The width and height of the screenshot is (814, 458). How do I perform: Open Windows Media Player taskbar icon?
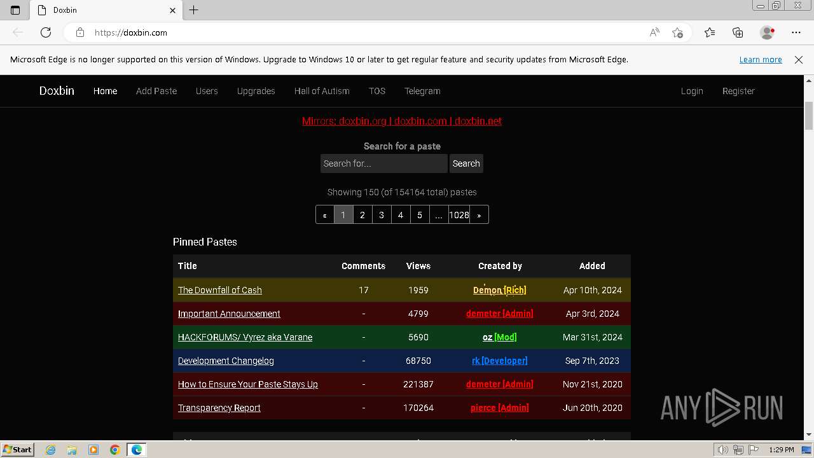click(93, 450)
